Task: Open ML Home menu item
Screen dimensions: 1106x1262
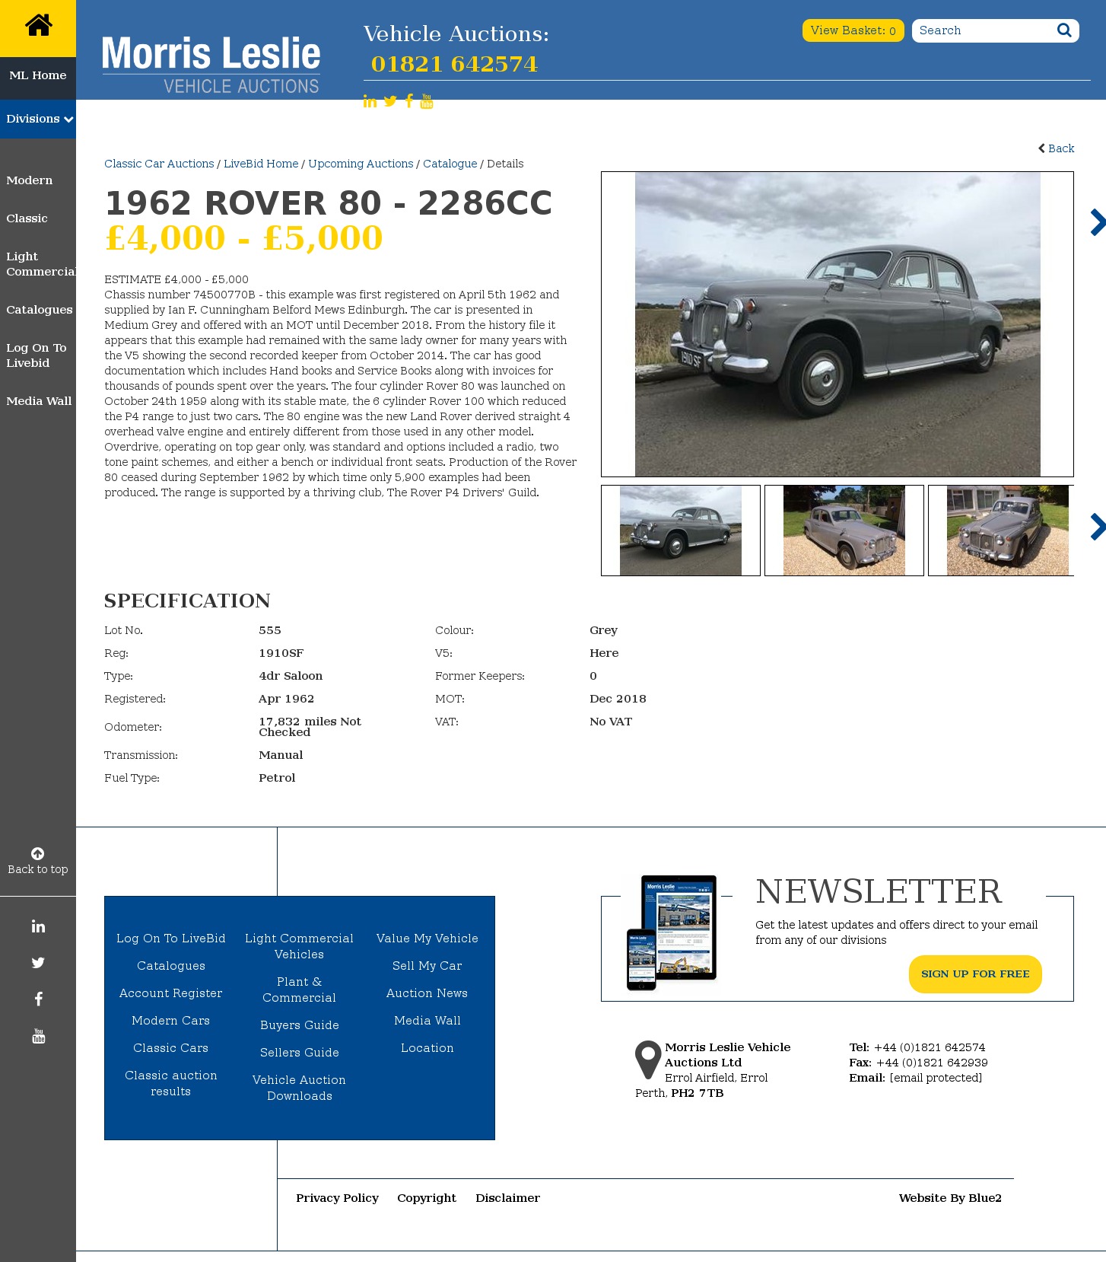Action: [x=38, y=75]
